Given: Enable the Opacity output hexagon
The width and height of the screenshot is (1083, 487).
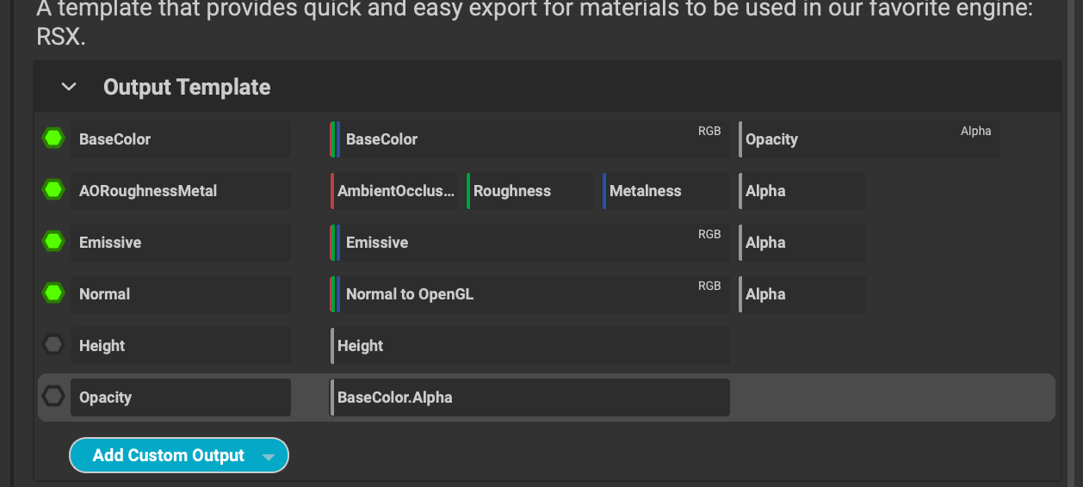Looking at the screenshot, I should (53, 397).
